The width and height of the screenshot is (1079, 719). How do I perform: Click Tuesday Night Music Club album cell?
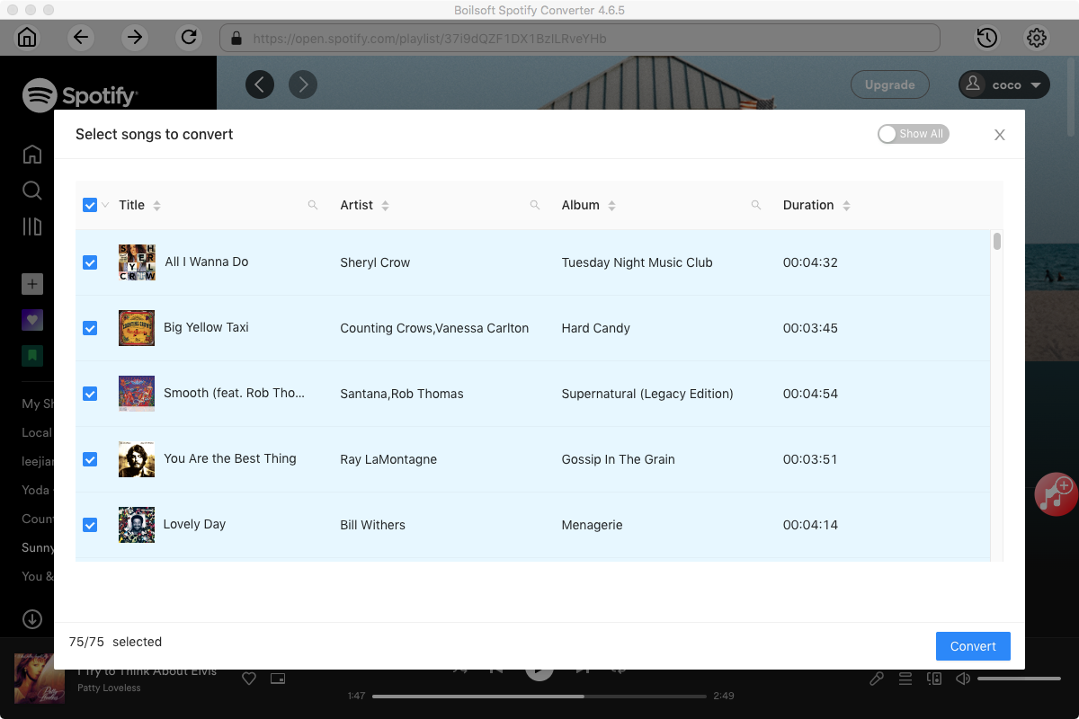coord(637,262)
